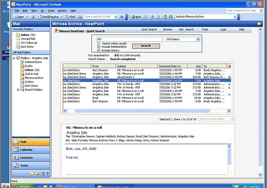This screenshot has width=267, height=188.
Task: Open the address bar dropdown with outlook:Mimosa Archive
Action: (235, 17)
